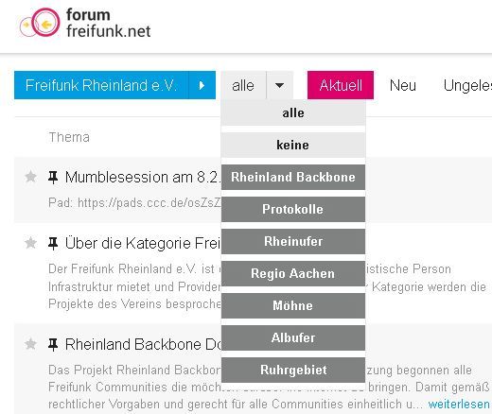Collapse the alle subcategory dropdown arrow
Image resolution: width=492 pixels, height=414 pixels.
279,85
